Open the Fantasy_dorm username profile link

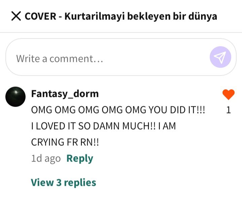65,94
